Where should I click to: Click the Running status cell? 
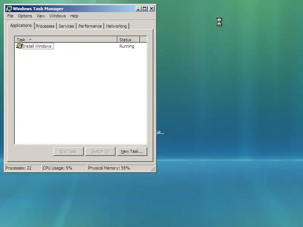[x=127, y=46]
